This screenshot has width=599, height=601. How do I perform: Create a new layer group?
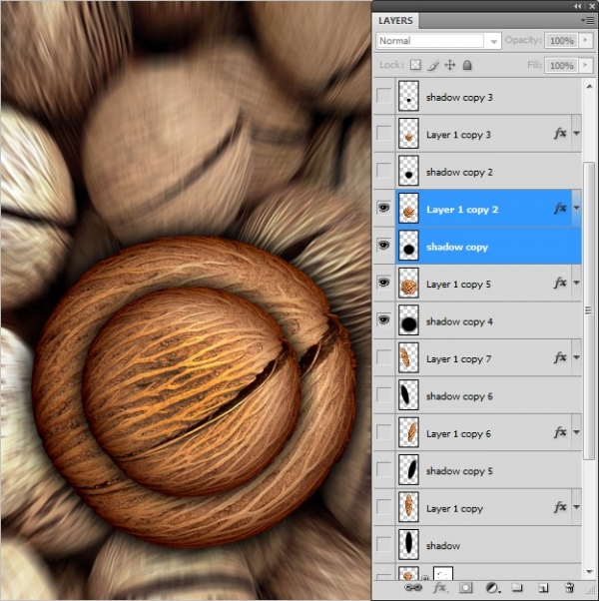point(517,587)
